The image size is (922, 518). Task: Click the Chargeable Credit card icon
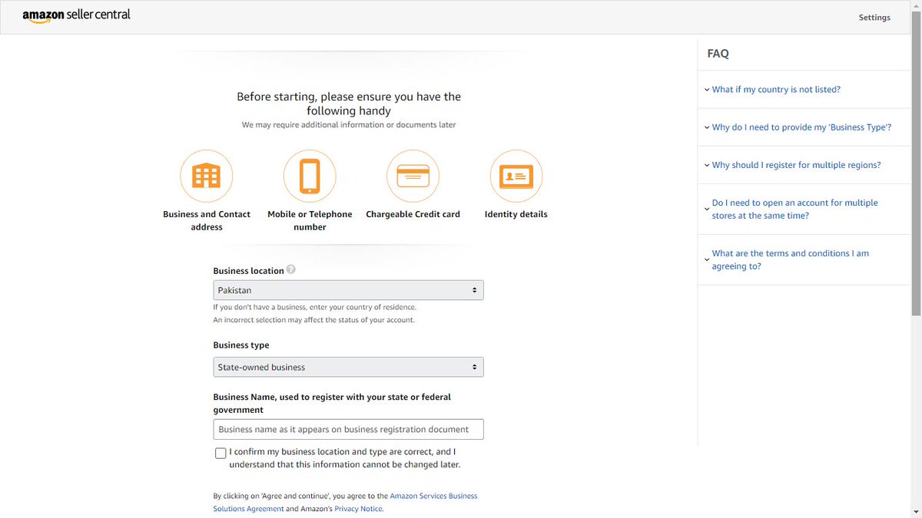click(413, 176)
